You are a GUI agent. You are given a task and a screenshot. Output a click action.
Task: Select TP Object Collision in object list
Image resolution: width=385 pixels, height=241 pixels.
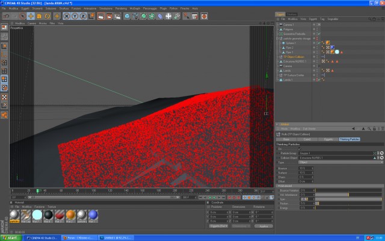[294, 57]
